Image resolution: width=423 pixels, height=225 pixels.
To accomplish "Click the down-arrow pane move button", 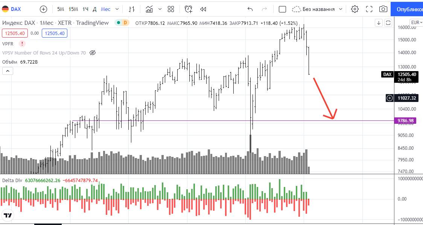I will (379, 23).
